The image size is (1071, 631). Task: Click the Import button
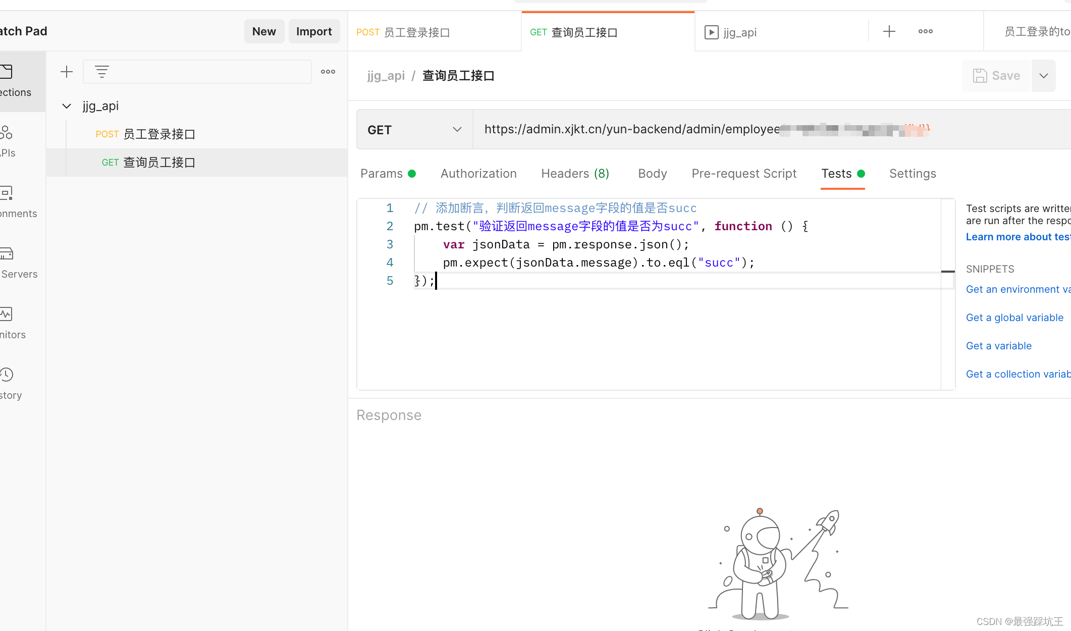[314, 31]
